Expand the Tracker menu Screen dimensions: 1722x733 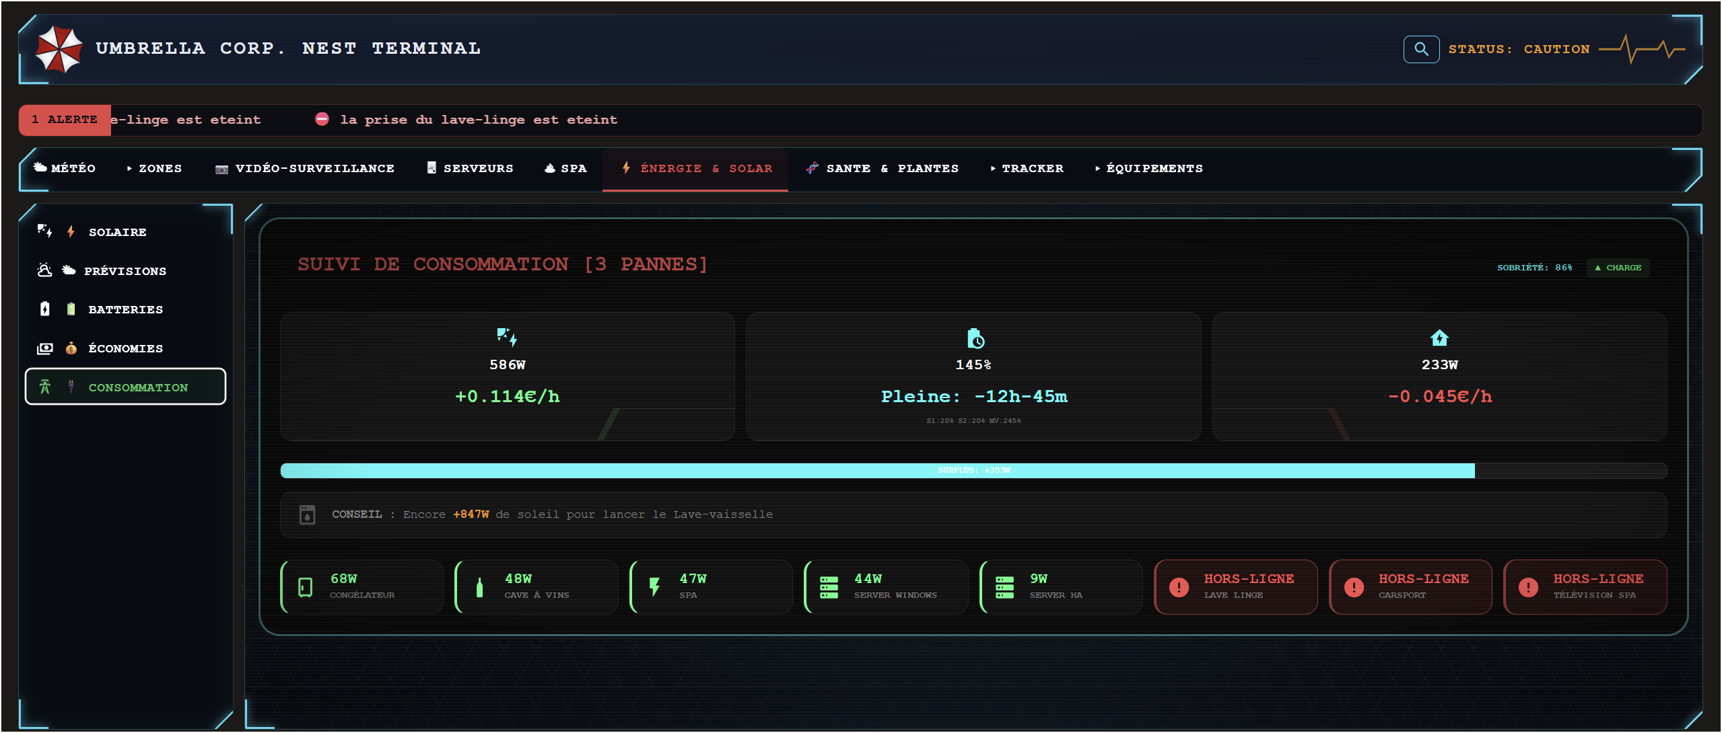pyautogui.click(x=1027, y=168)
